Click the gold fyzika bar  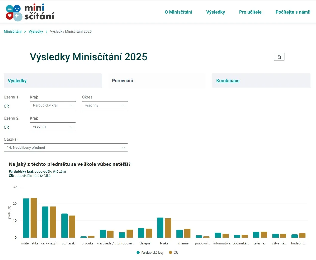[168, 228]
